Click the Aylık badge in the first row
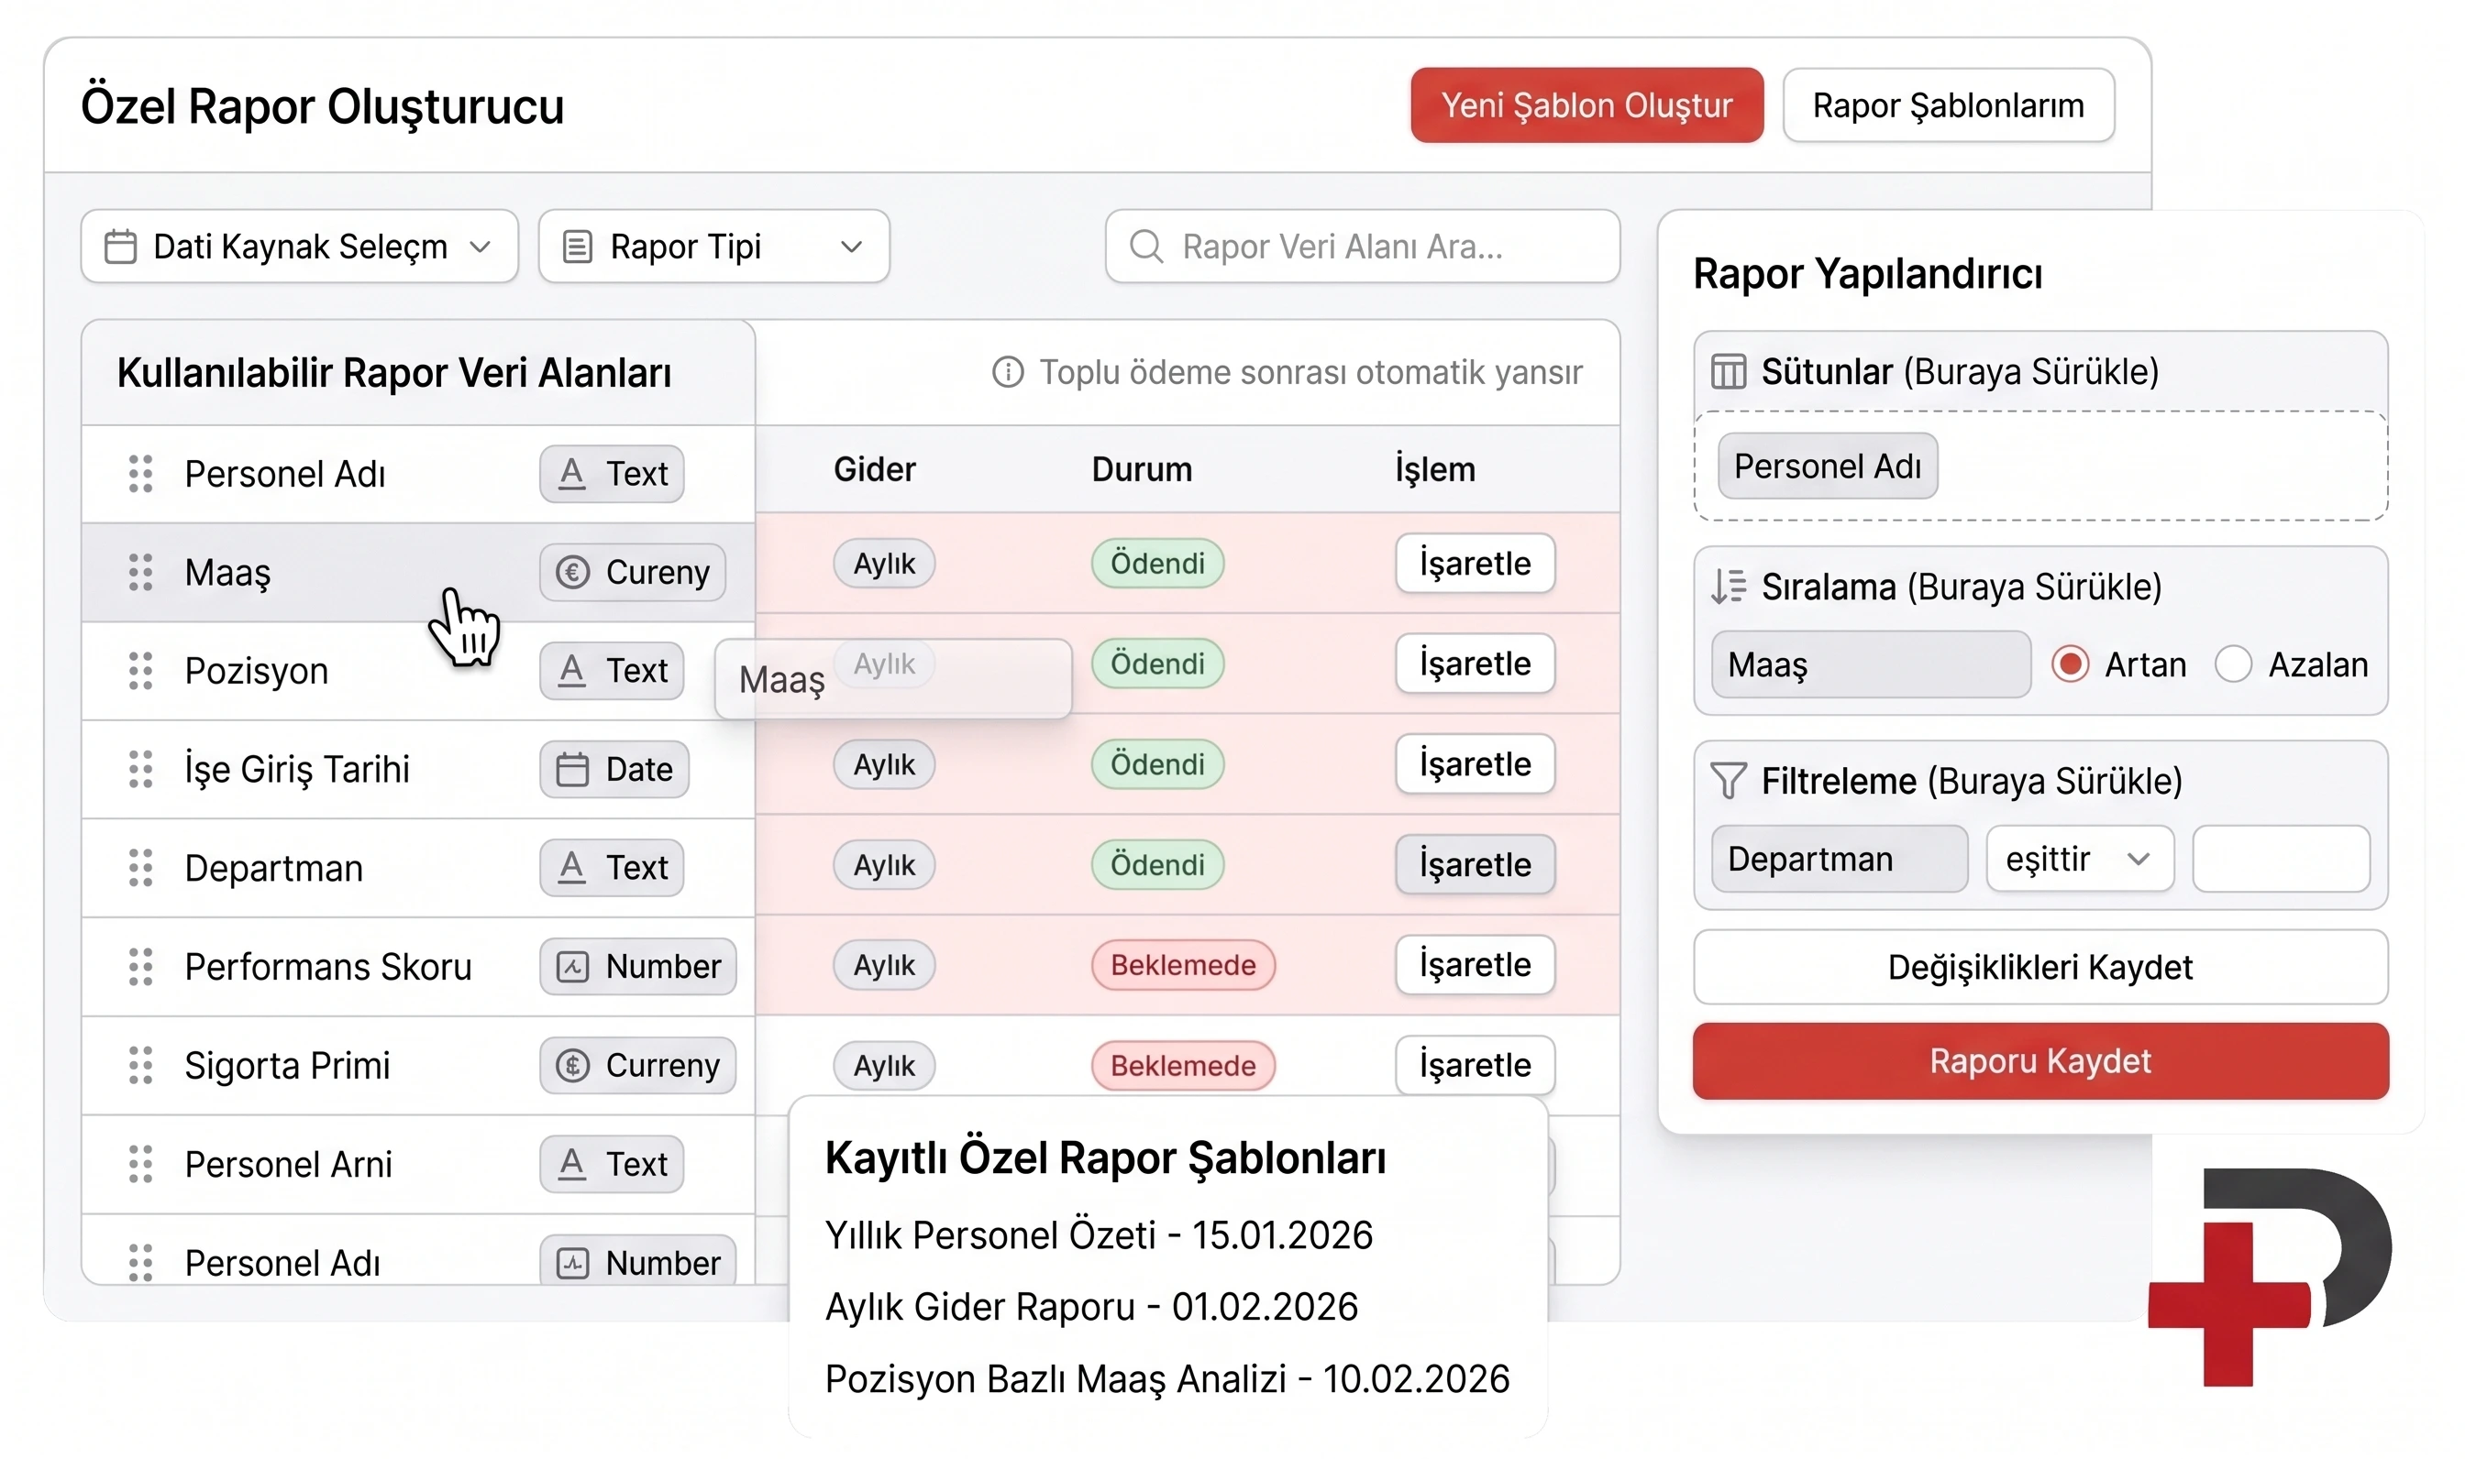2465x1459 pixels. tap(883, 564)
